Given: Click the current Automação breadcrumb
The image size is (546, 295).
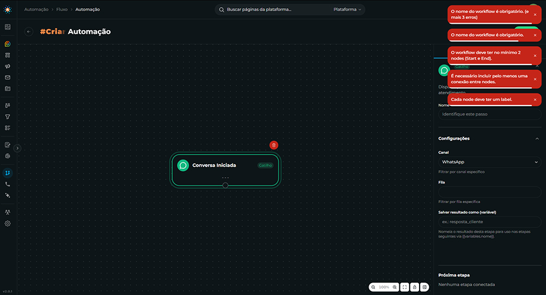Looking at the screenshot, I should [87, 9].
